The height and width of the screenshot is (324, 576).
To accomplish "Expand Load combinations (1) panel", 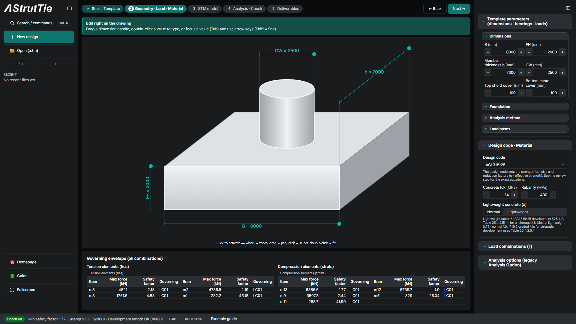I will [x=525, y=247].
